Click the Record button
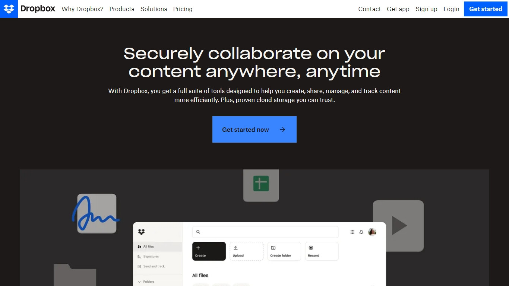The width and height of the screenshot is (509, 286). click(x=322, y=251)
